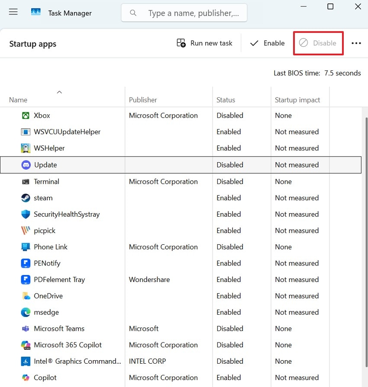Select the Microsoft Teams icon
The width and height of the screenshot is (368, 387).
(x=26, y=329)
